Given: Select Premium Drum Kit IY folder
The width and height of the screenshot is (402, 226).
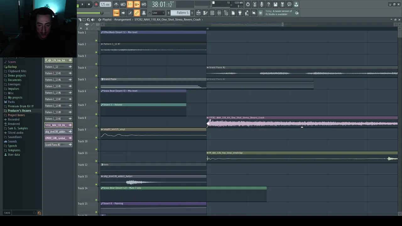Looking at the screenshot, I should pyautogui.click(x=21, y=106).
